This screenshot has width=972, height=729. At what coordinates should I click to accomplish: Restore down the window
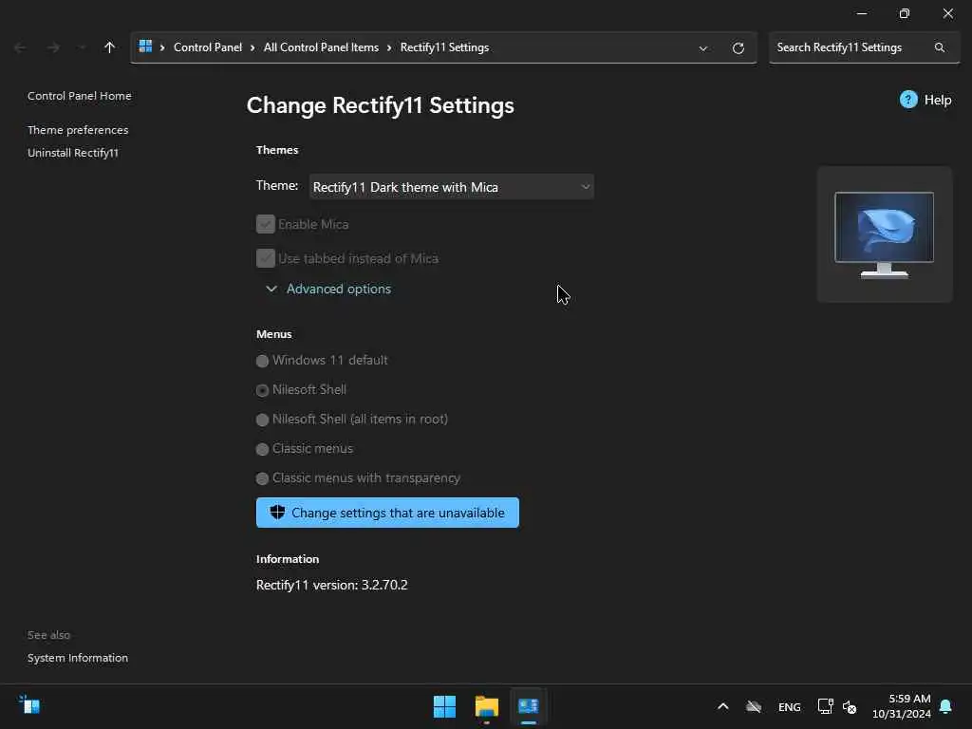[905, 13]
